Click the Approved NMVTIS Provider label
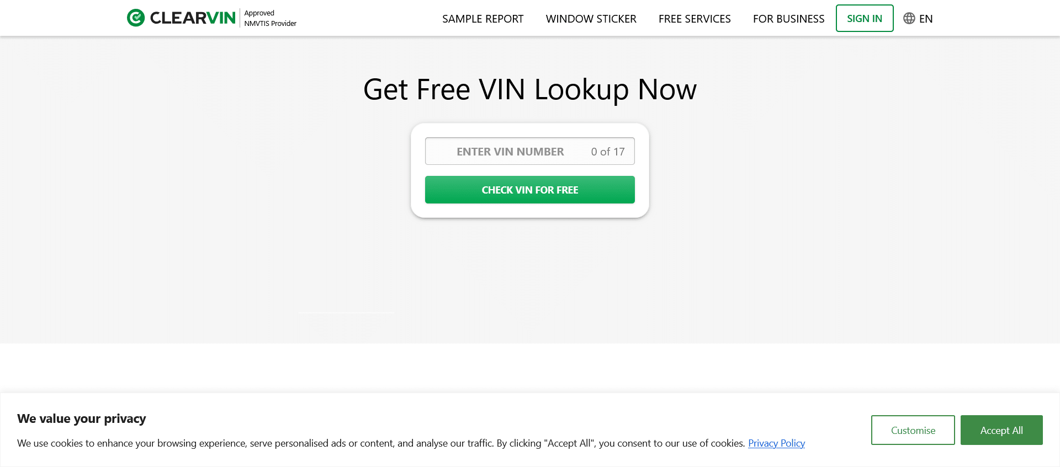The width and height of the screenshot is (1060, 467). 270,18
